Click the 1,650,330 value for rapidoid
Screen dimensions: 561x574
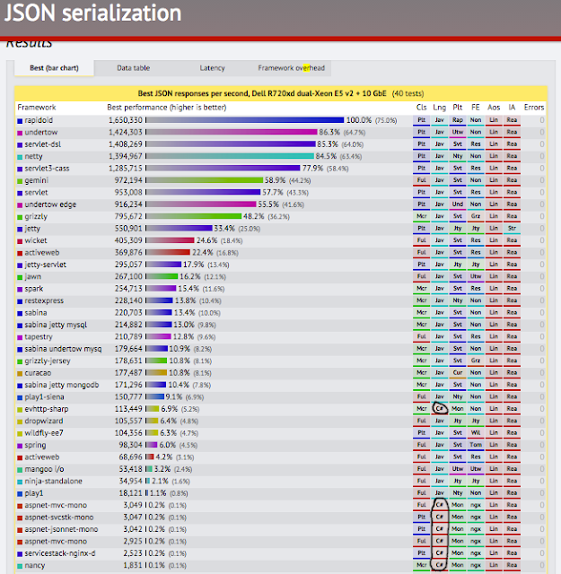point(126,120)
